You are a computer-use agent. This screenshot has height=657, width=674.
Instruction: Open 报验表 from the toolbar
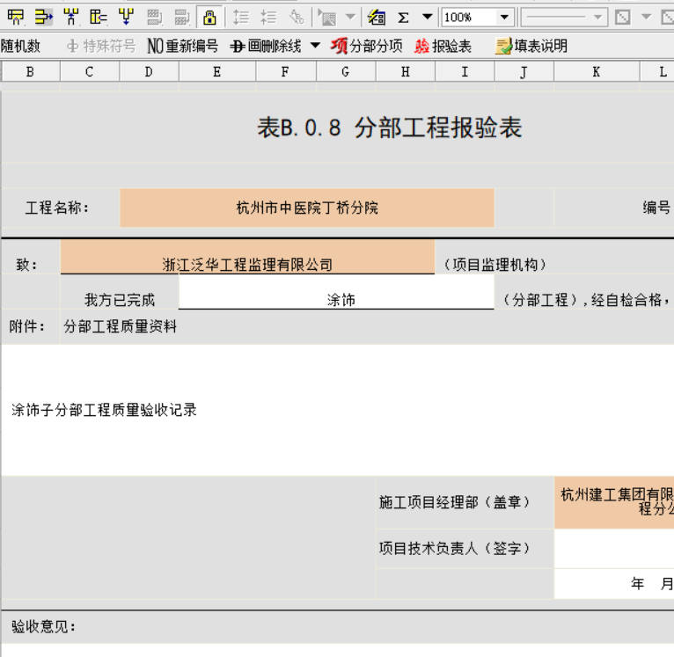443,46
